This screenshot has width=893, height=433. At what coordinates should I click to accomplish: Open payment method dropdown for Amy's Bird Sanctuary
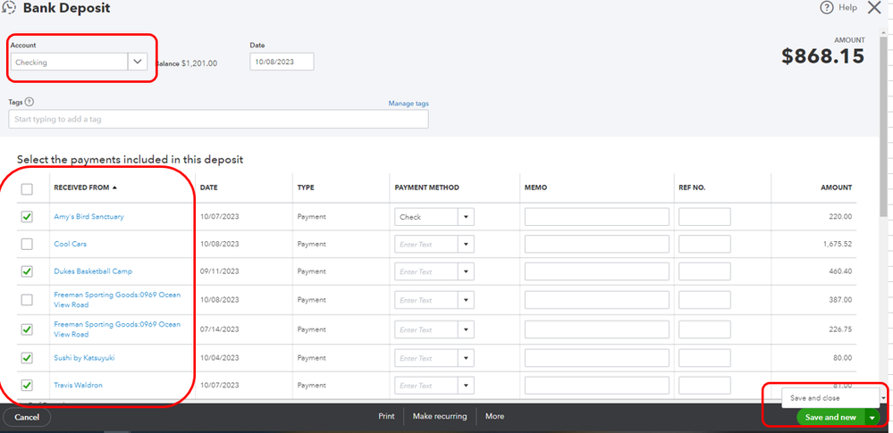pyautogui.click(x=466, y=217)
